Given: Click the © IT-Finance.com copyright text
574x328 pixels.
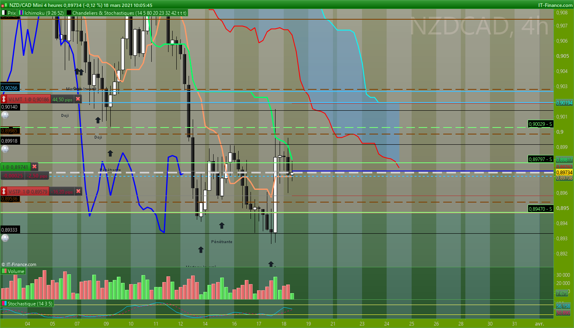Looking at the screenshot, I should [x=19, y=264].
